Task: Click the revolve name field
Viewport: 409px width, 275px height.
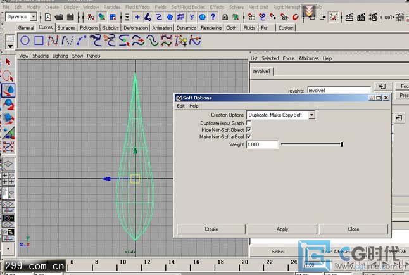Action: click(x=339, y=91)
